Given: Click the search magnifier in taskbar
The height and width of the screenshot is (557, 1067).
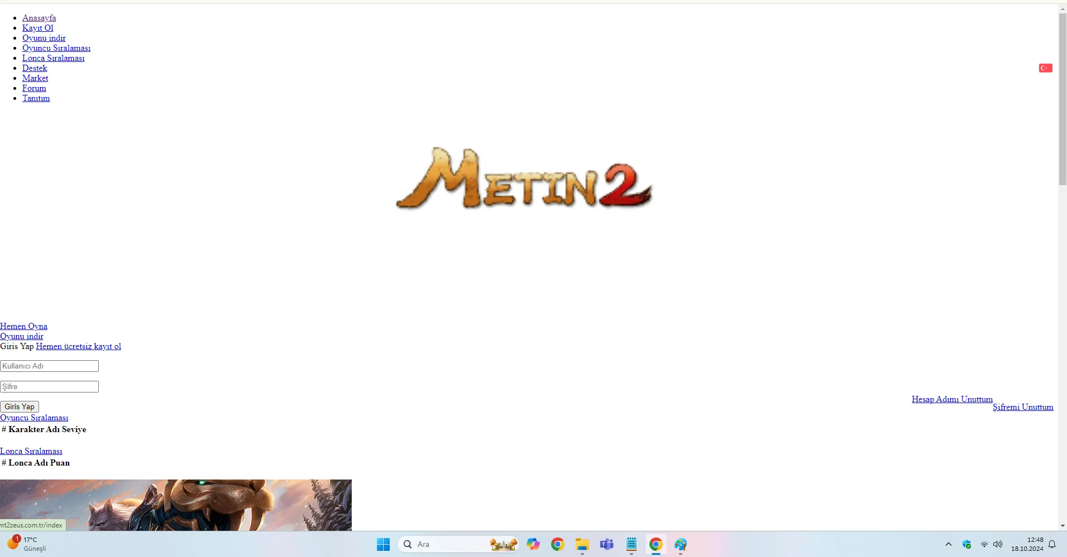Looking at the screenshot, I should tap(408, 544).
